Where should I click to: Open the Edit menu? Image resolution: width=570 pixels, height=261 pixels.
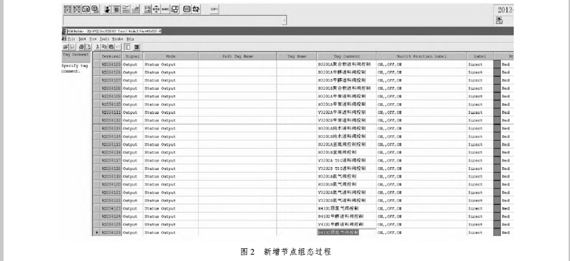tap(83, 39)
